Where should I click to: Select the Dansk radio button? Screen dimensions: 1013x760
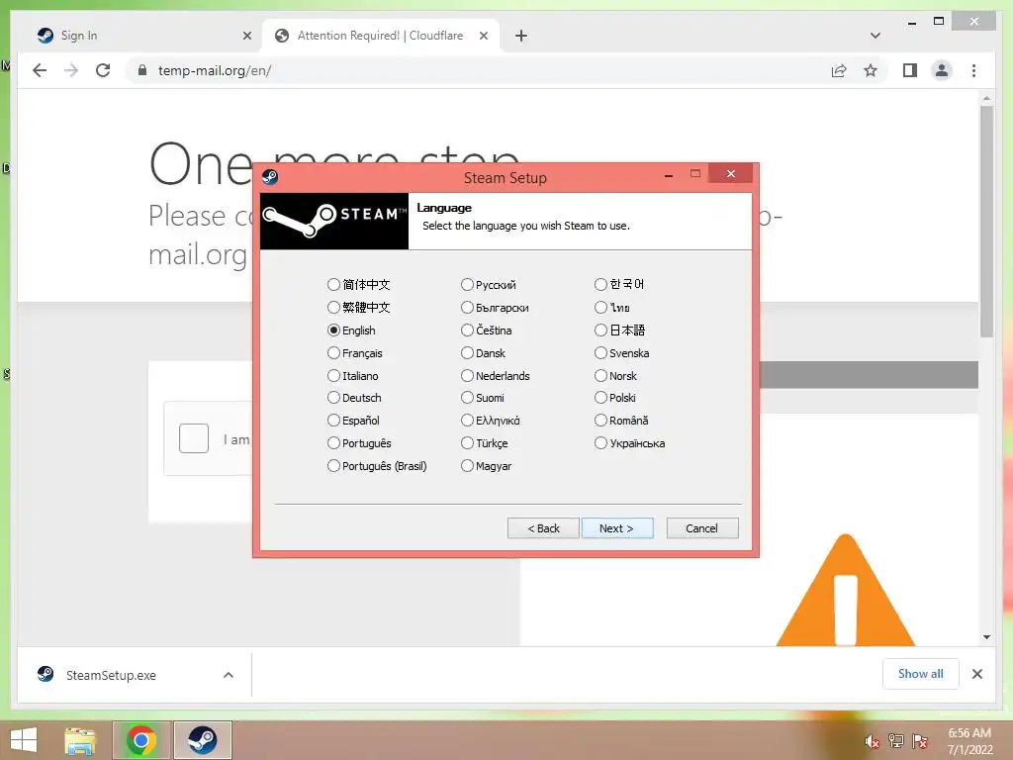click(x=467, y=353)
